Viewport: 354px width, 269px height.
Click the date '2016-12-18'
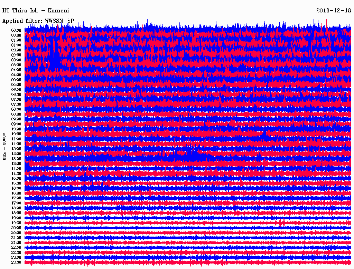(334, 11)
